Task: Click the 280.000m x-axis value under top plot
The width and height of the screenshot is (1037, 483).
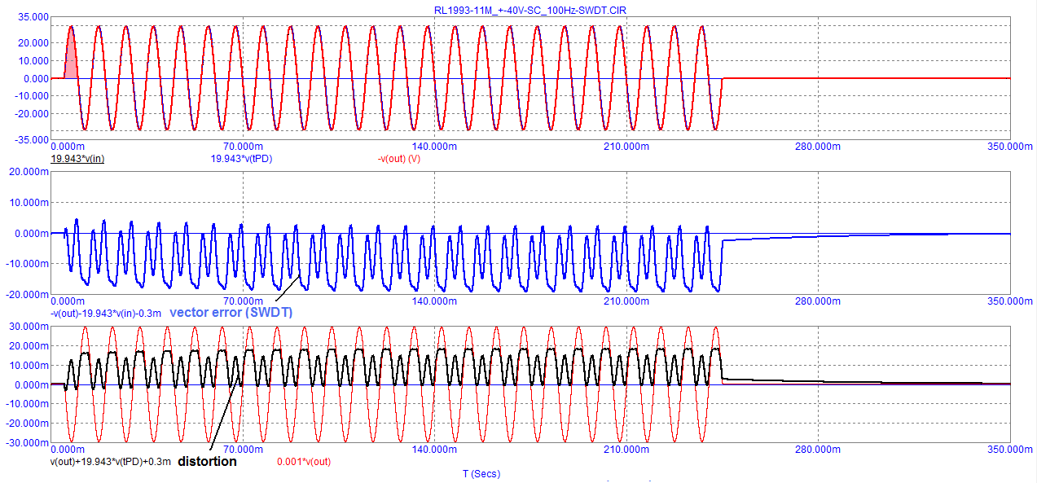Action: (x=818, y=147)
